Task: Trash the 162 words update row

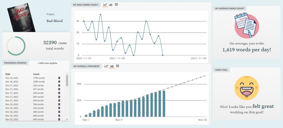Action: click(59, 108)
